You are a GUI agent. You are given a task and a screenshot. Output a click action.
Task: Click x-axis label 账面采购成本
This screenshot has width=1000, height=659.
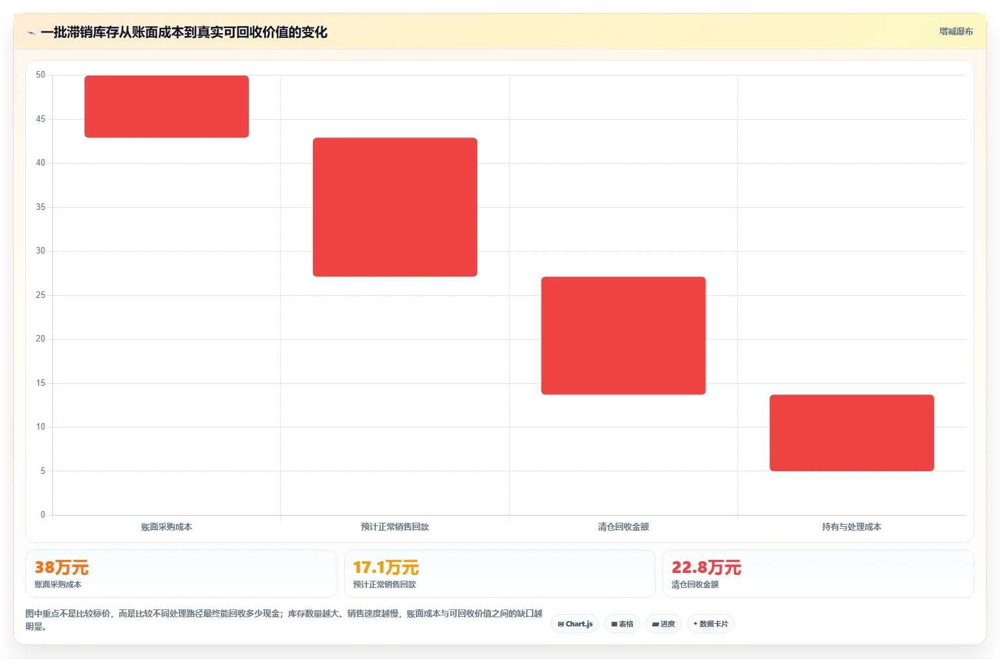(167, 527)
